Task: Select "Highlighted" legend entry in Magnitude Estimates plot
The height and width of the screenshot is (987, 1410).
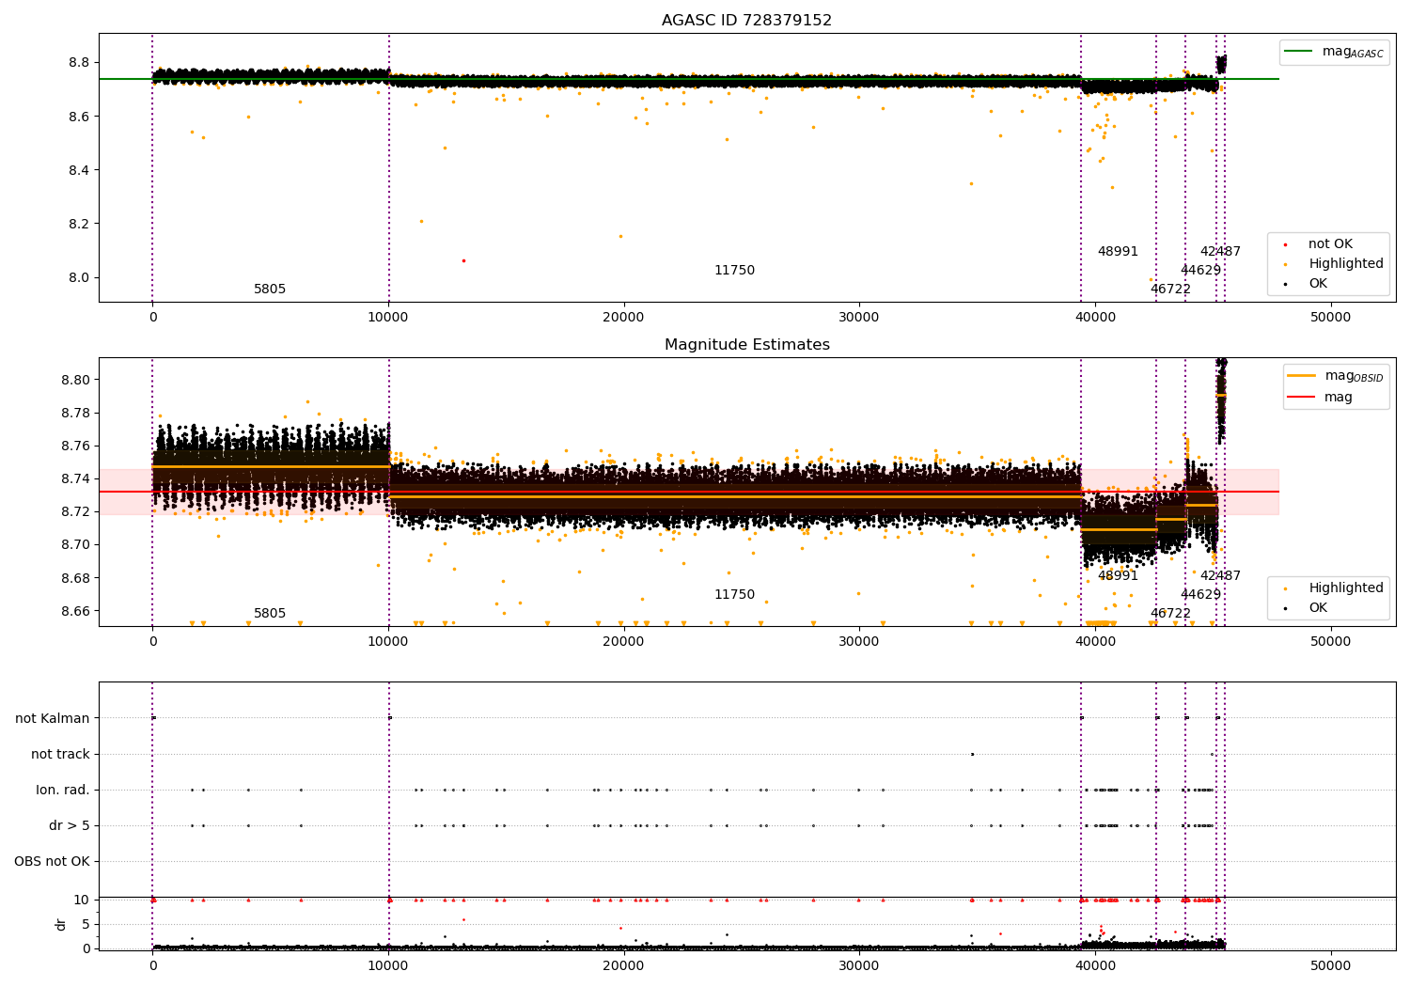Action: [1345, 588]
